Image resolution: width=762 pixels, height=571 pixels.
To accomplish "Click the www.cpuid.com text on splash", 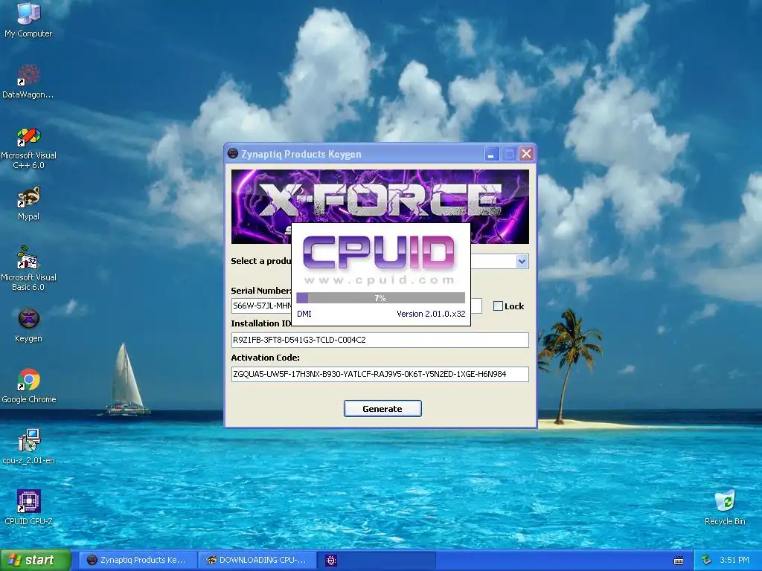I will coord(379,280).
